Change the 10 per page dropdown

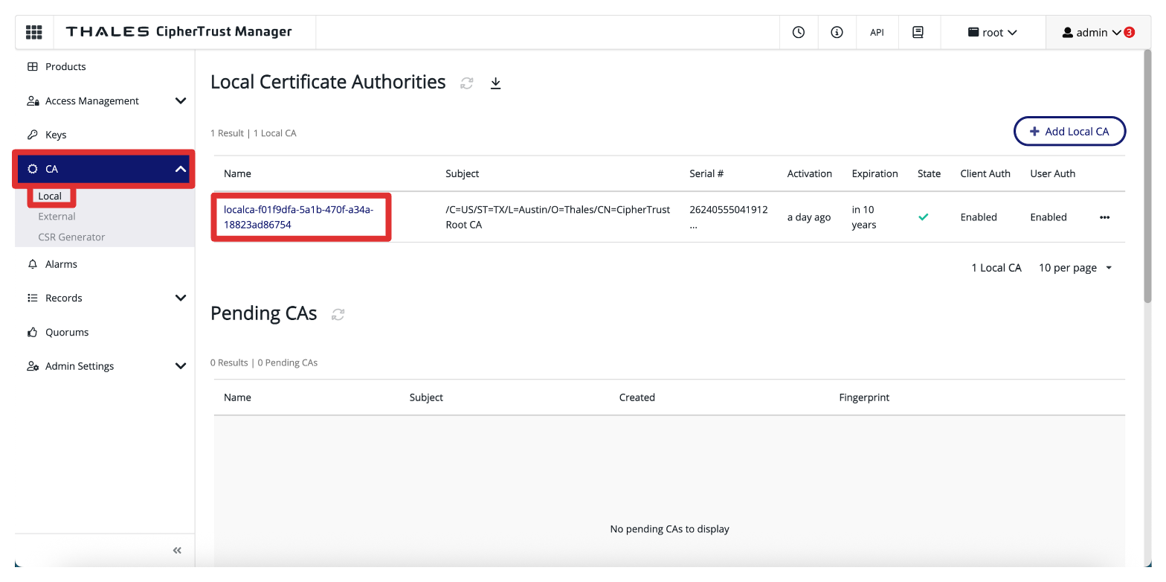pyautogui.click(x=1075, y=268)
